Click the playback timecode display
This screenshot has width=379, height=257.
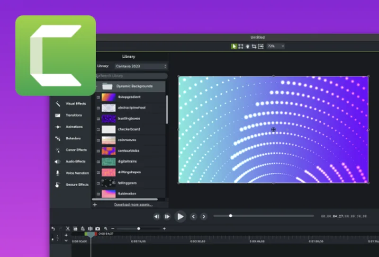coord(344,216)
